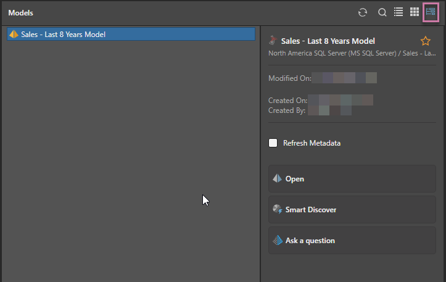The image size is (446, 282).
Task: Enable the Refresh Metadata checkbox
Action: click(x=273, y=143)
